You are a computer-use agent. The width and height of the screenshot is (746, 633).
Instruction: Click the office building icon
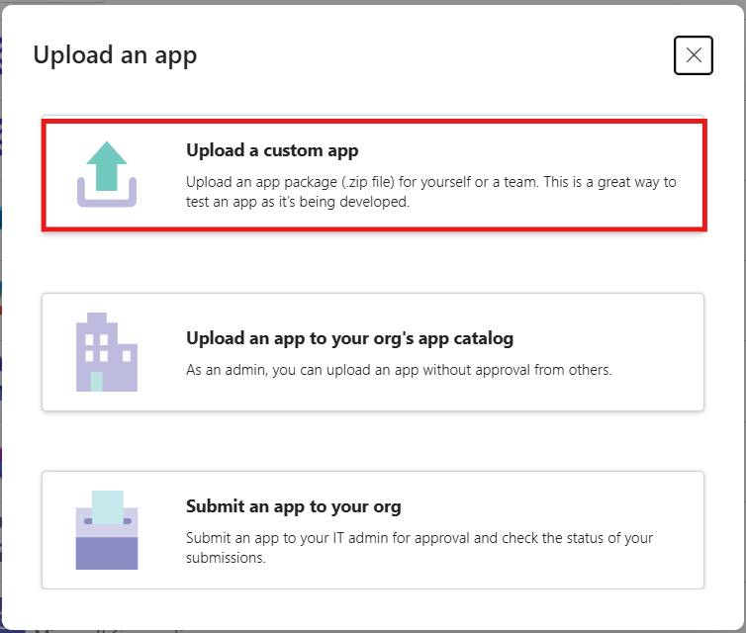click(107, 352)
